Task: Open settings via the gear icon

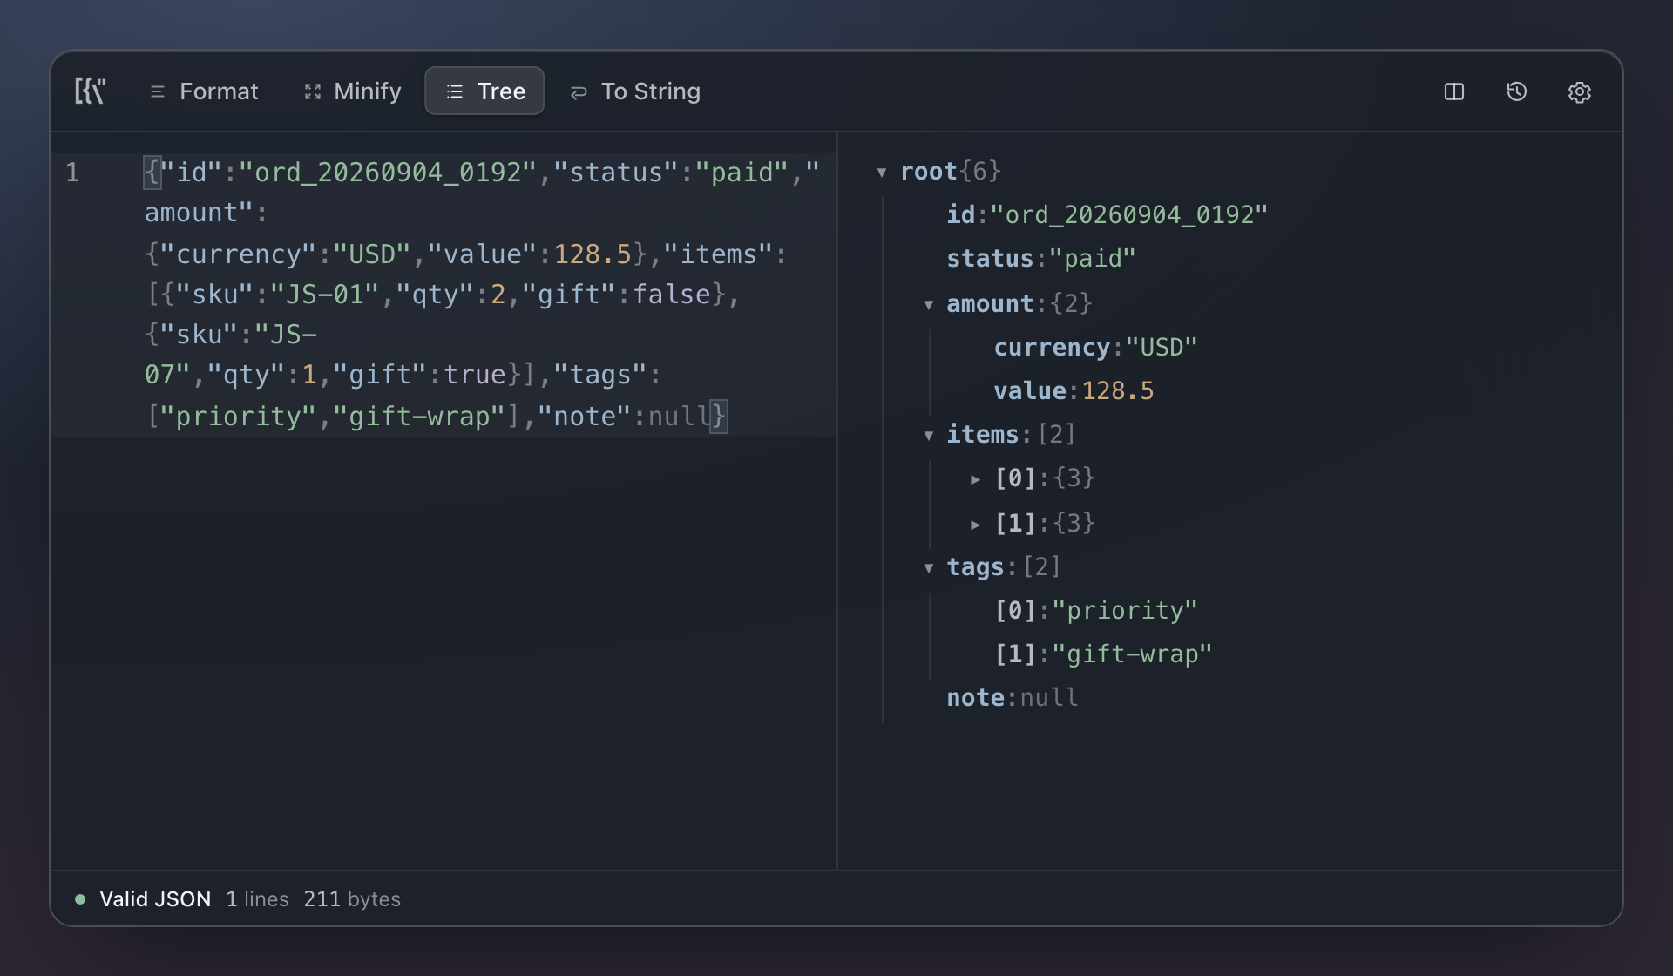Action: tap(1579, 91)
